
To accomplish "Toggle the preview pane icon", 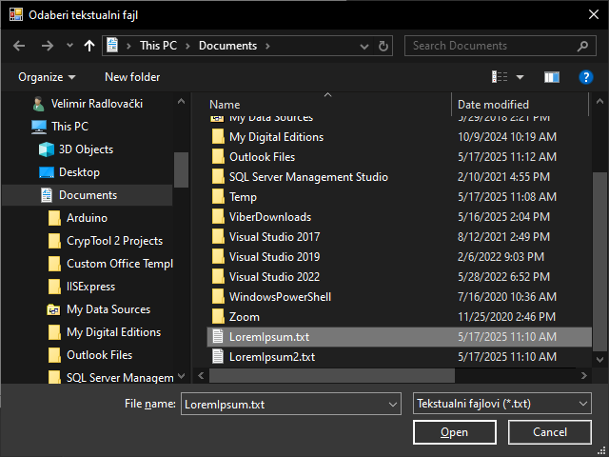I will tap(552, 77).
